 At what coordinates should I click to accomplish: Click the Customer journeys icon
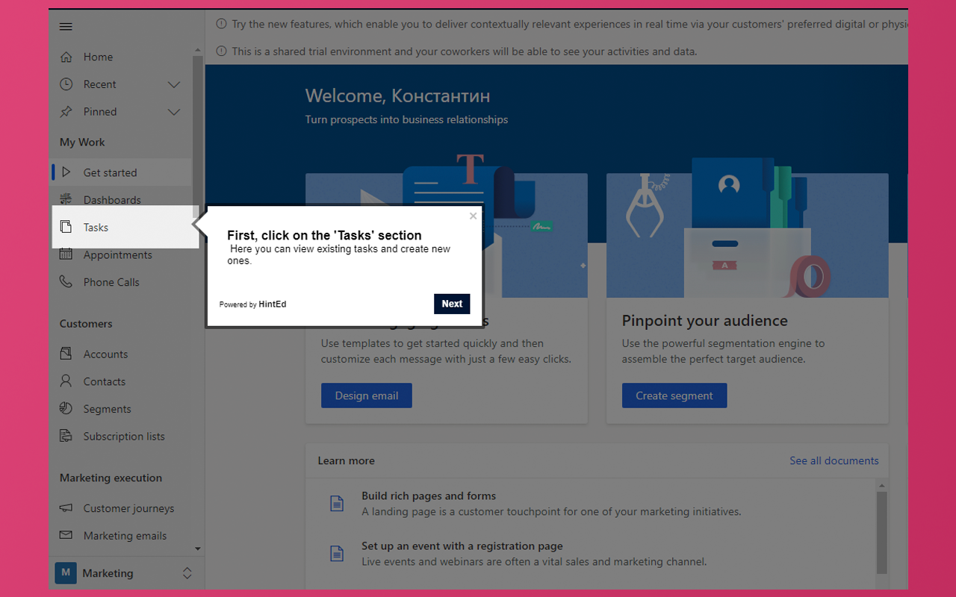[66, 508]
